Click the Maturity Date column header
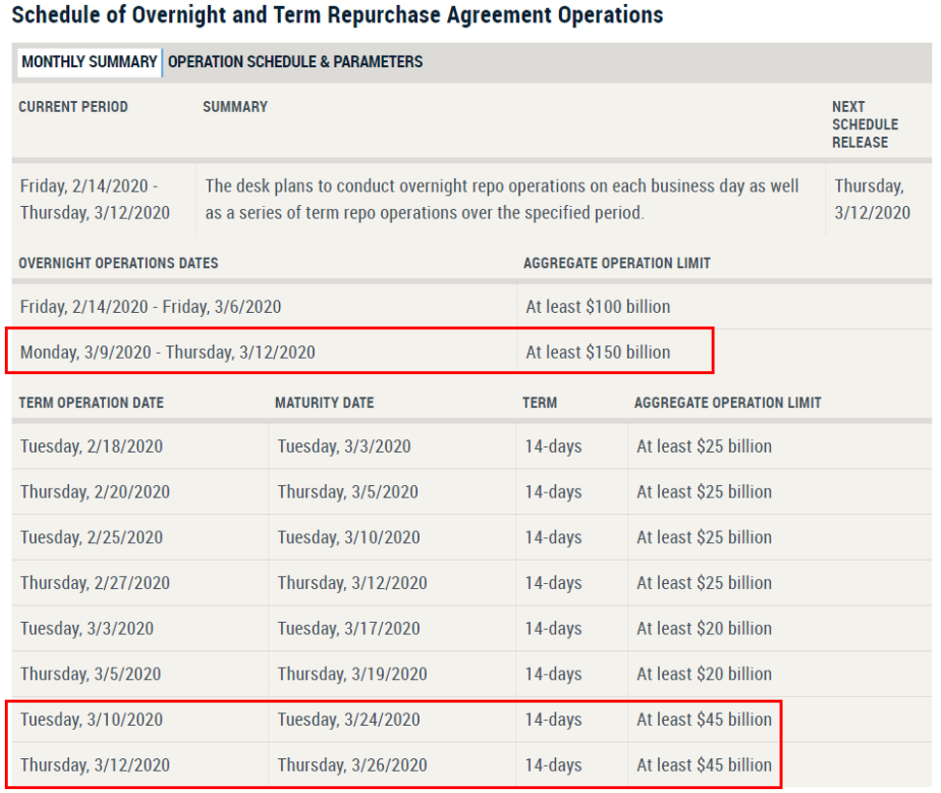This screenshot has width=941, height=793. (324, 402)
